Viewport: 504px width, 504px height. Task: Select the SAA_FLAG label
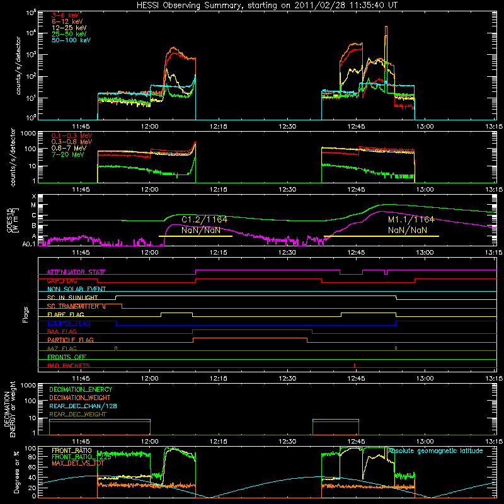coord(62,332)
